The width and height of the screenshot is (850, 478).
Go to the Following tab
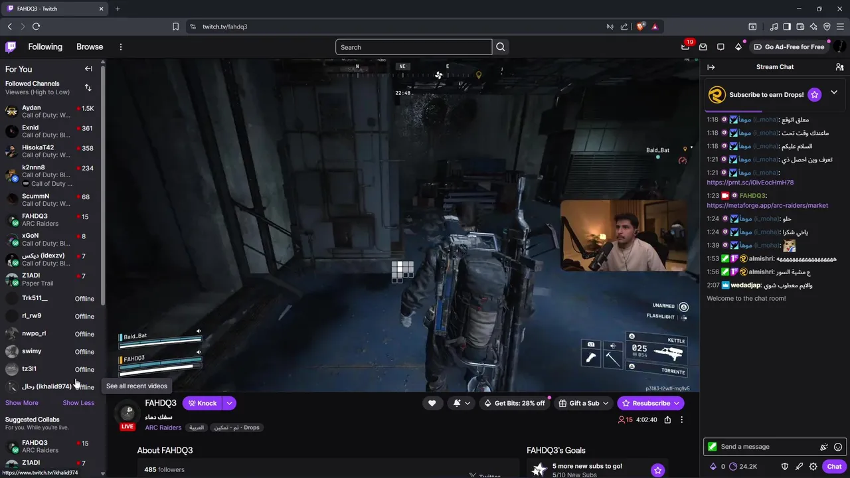pos(45,47)
